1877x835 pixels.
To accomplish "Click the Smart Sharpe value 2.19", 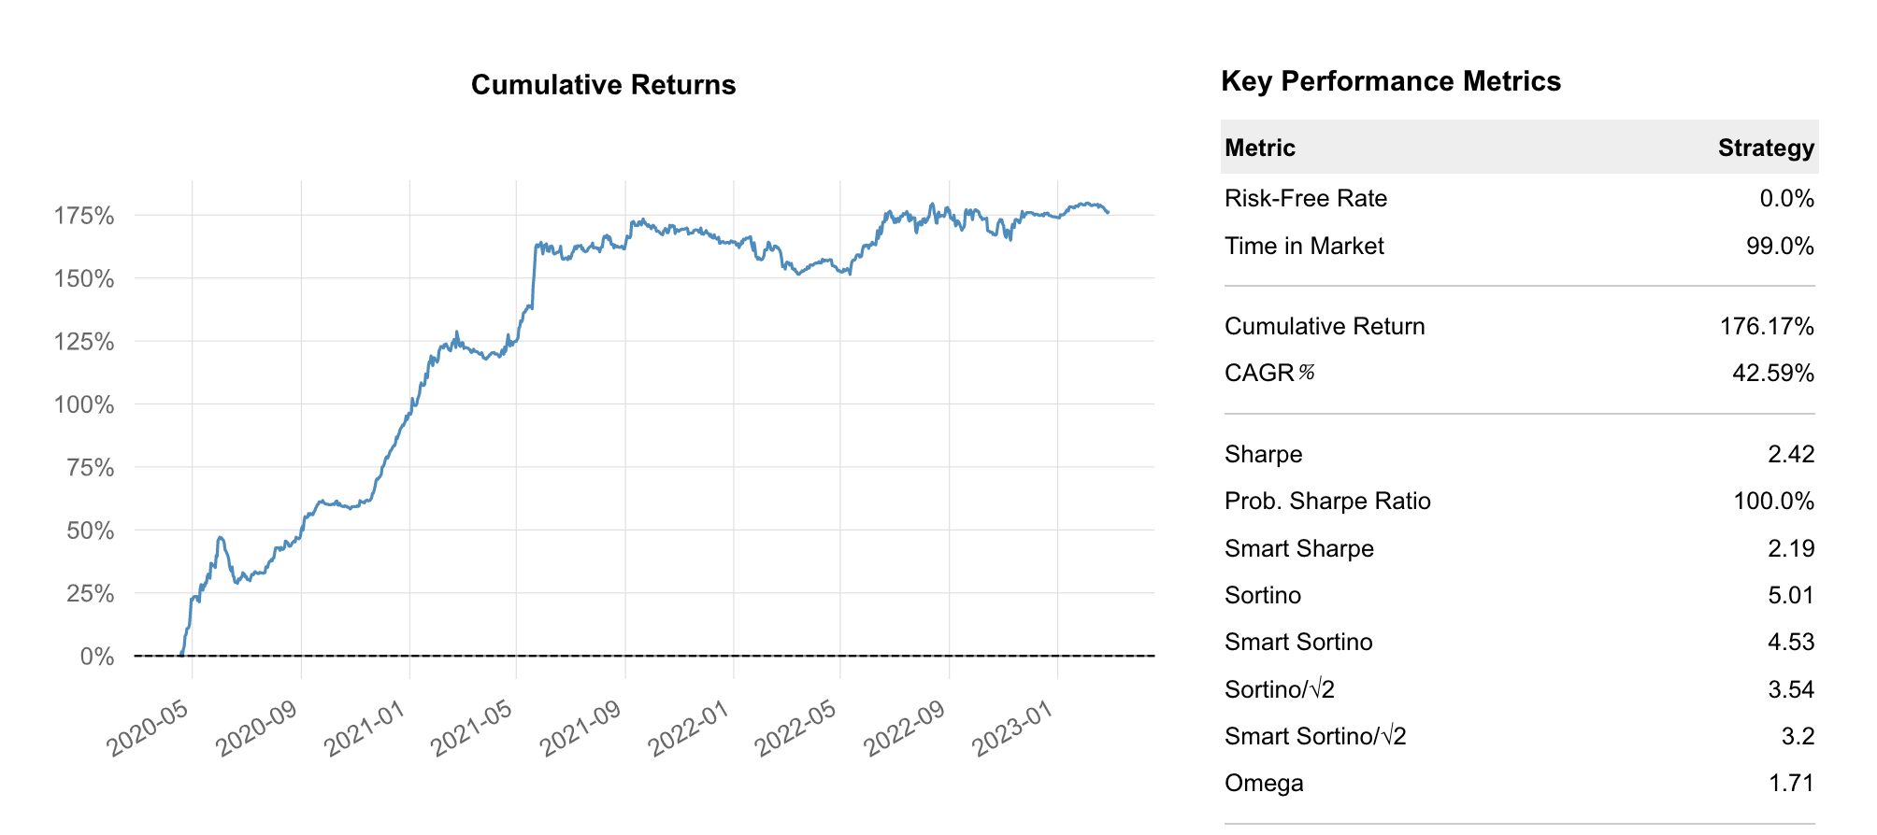I will (1790, 548).
